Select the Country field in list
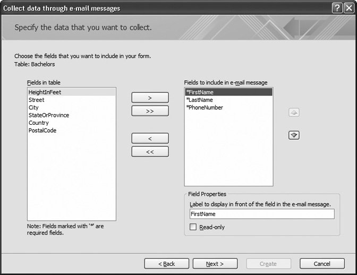 39,123
